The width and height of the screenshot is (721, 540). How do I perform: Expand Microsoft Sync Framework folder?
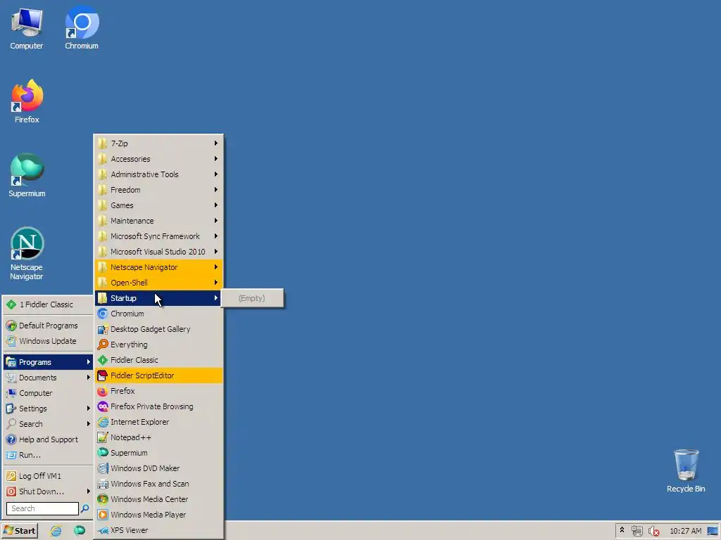click(158, 236)
